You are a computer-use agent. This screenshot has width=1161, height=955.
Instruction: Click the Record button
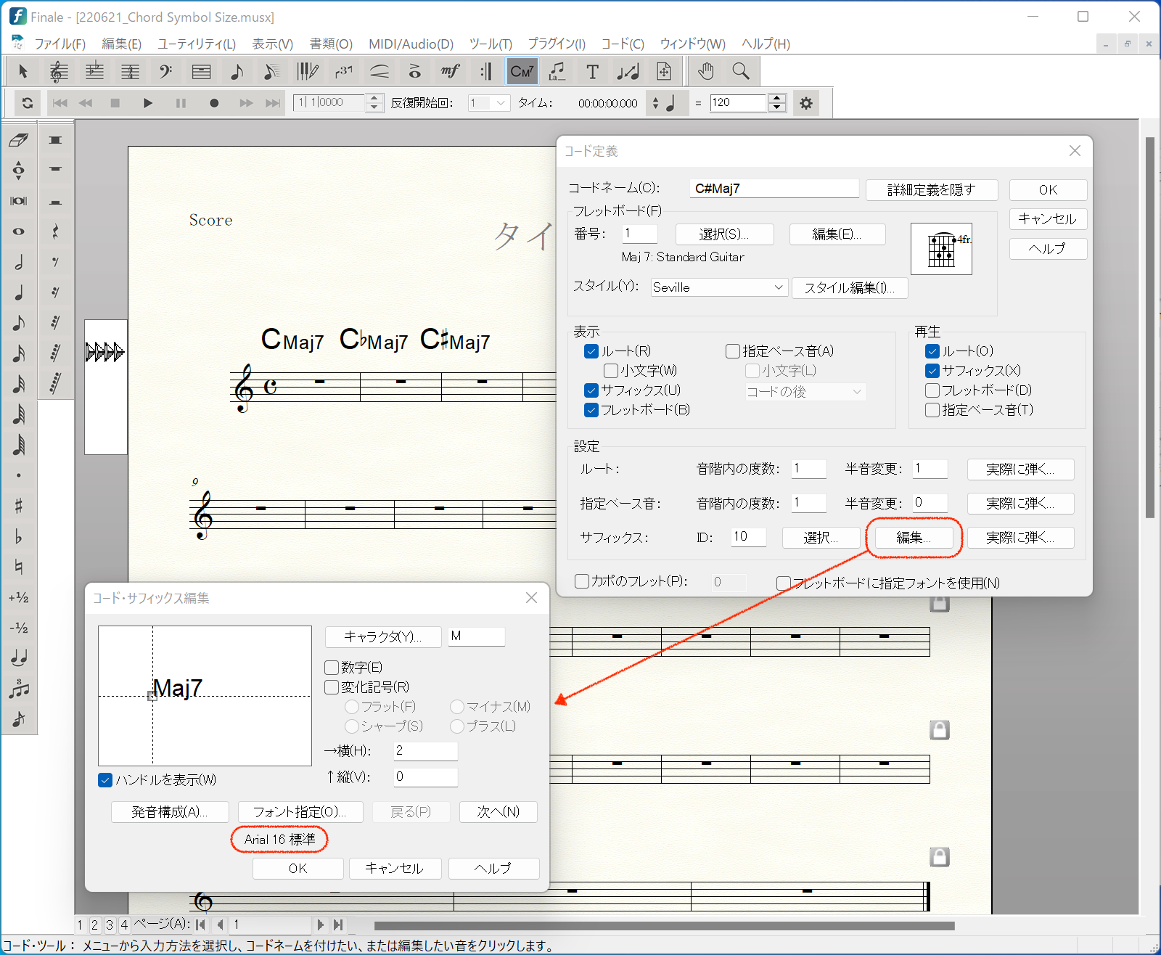tap(214, 103)
